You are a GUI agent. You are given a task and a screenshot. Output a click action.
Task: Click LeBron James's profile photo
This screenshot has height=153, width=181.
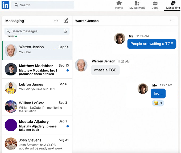11,88
